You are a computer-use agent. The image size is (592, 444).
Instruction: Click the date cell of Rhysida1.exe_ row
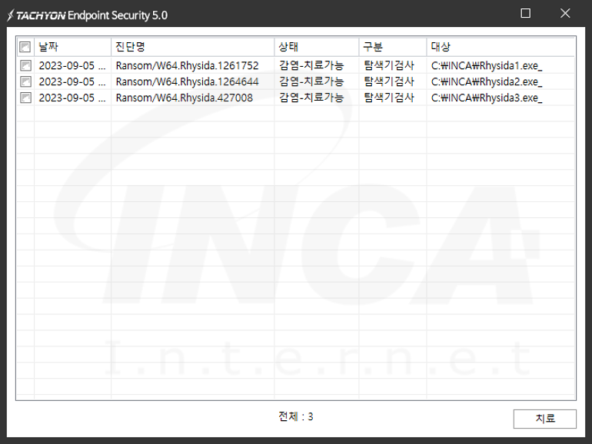(x=72, y=65)
